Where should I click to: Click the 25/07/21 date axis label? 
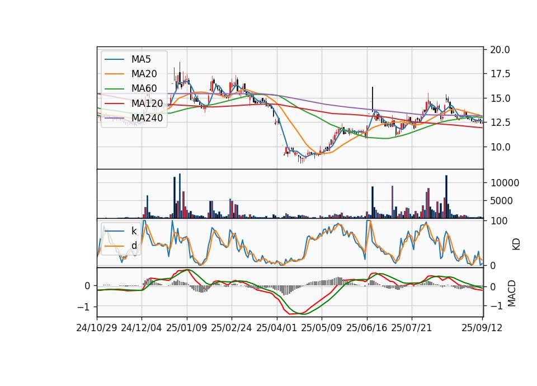412,328
